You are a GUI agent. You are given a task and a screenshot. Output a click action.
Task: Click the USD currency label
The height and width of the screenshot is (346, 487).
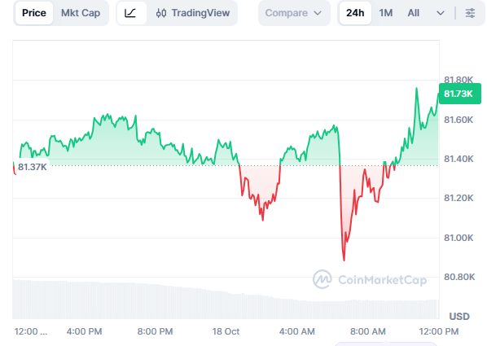click(x=459, y=316)
